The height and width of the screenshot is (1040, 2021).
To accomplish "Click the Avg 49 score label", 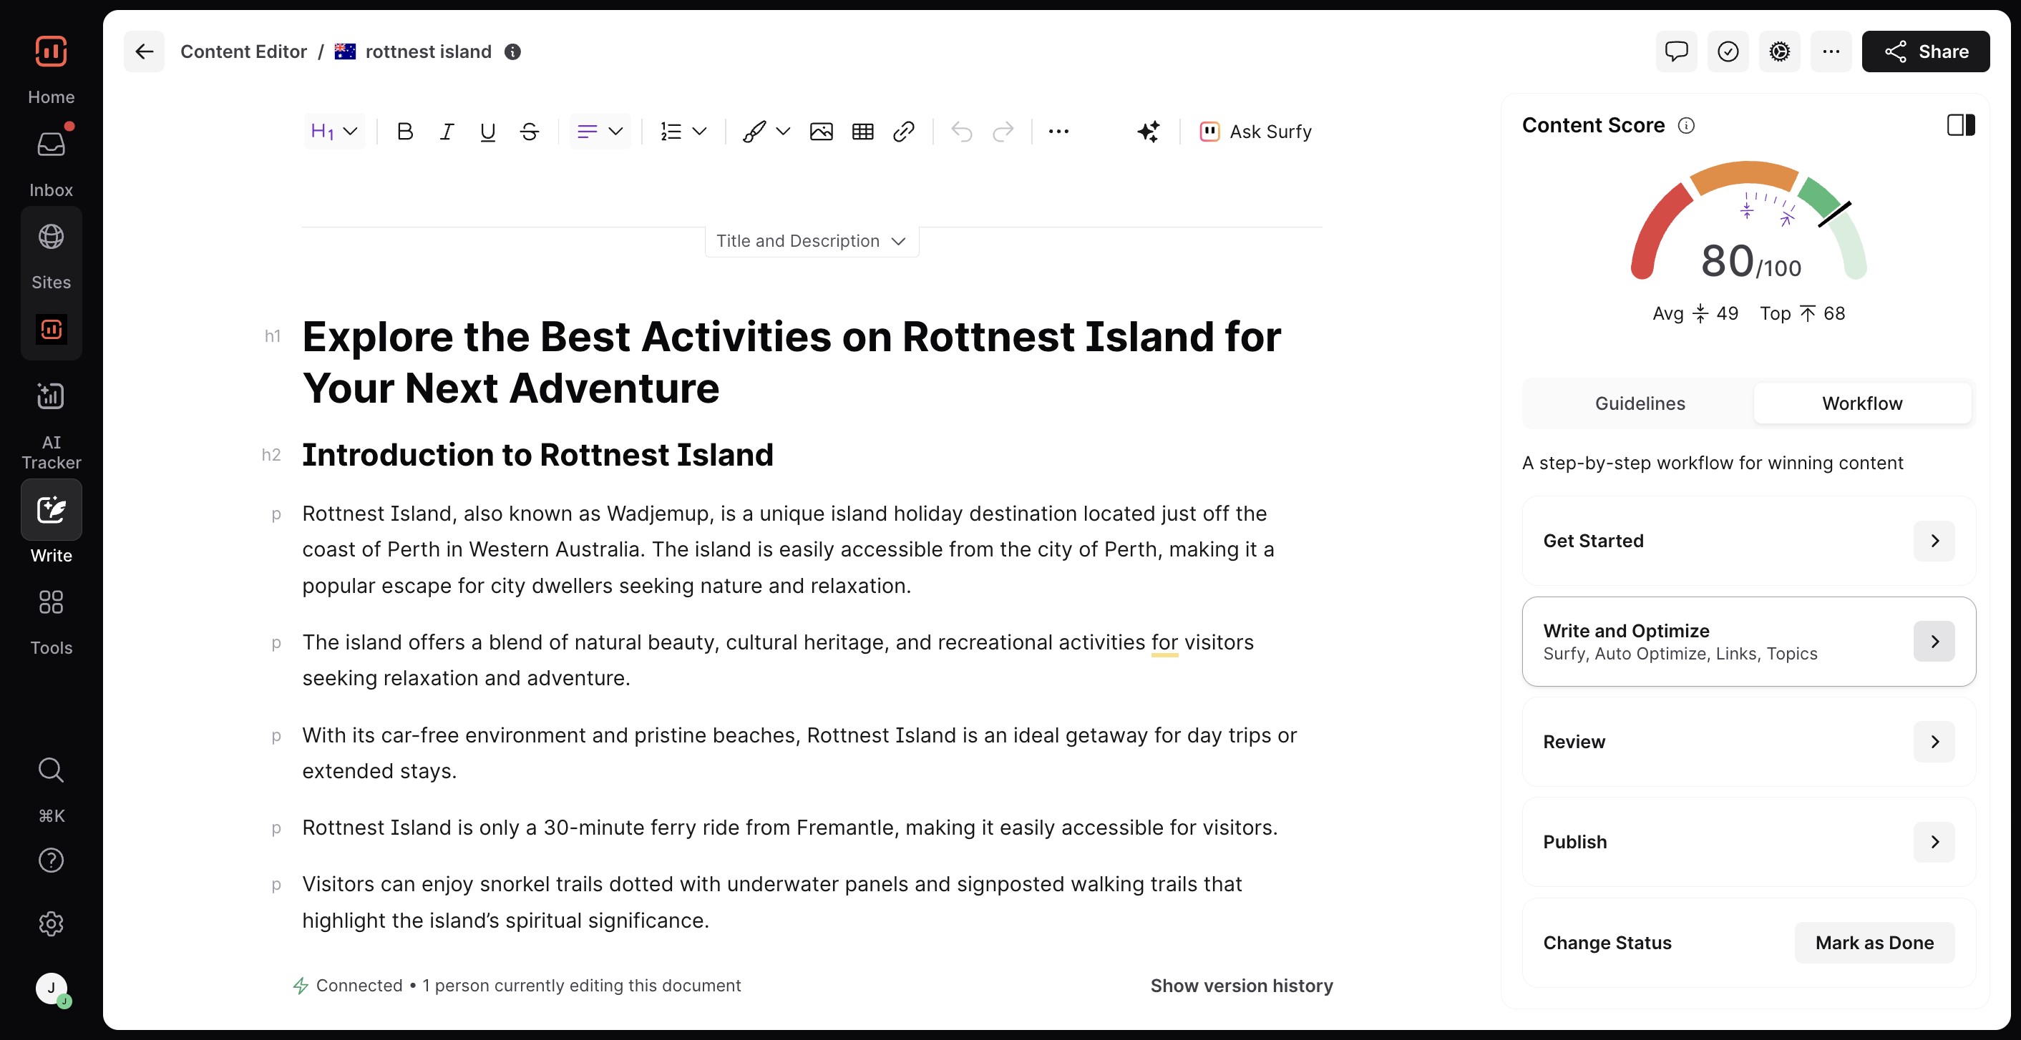I will tap(1695, 314).
